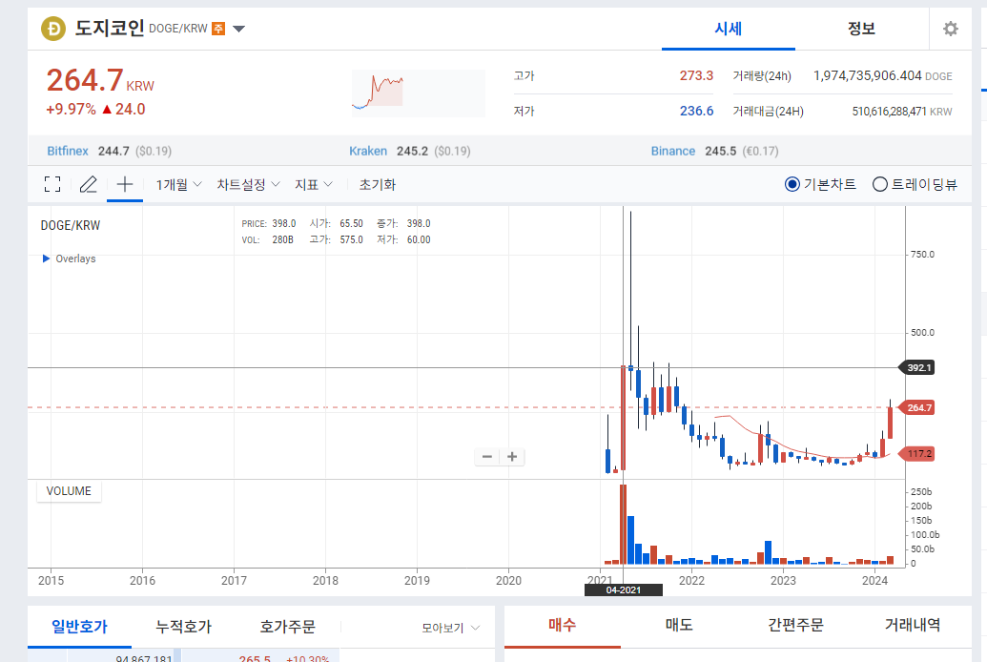Select the 거래내역 tab
This screenshot has width=987, height=662.
[x=913, y=625]
